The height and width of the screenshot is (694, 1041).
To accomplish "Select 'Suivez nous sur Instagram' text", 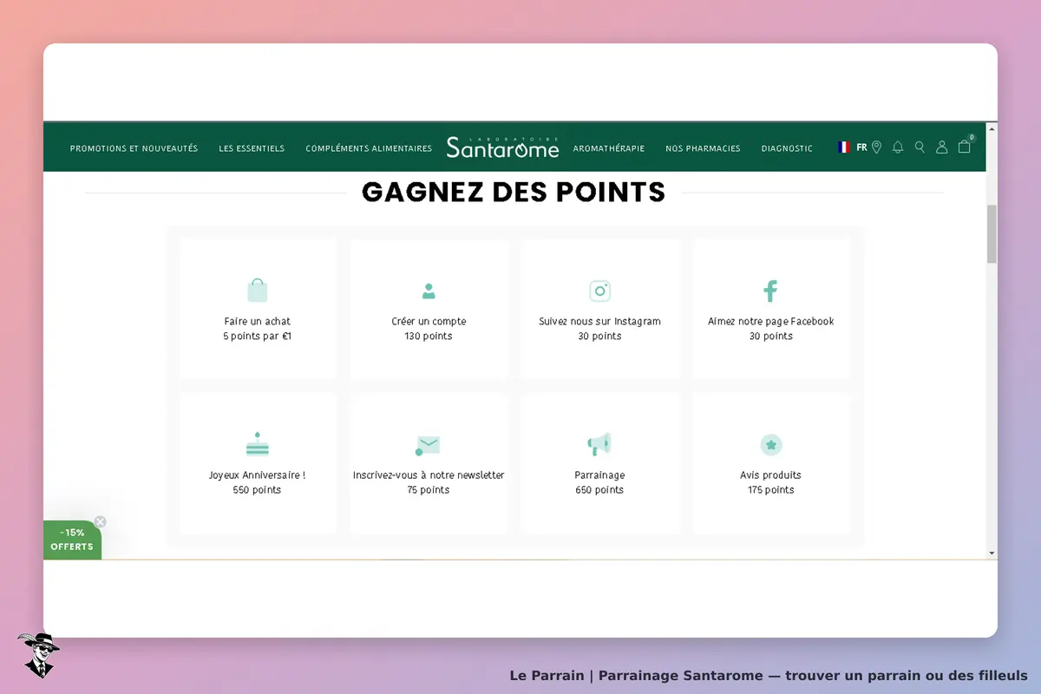I will [x=599, y=321].
